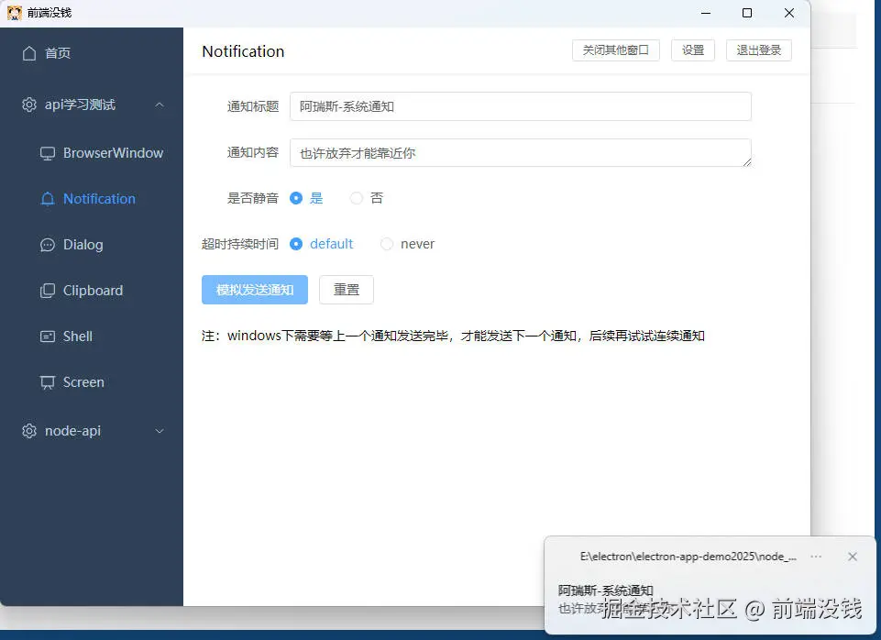Click the 模拟发送通知 button
The height and width of the screenshot is (640, 881).
tap(254, 290)
